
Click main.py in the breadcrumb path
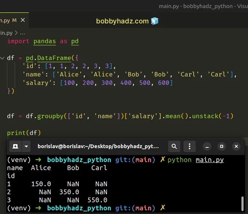tap(6, 33)
